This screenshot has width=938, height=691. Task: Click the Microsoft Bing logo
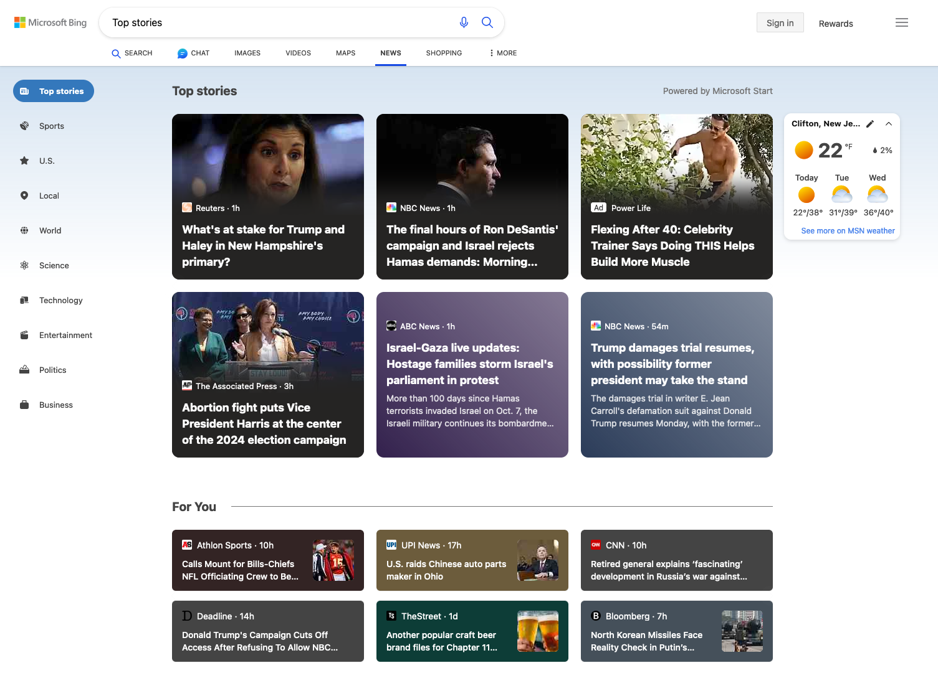click(x=50, y=22)
